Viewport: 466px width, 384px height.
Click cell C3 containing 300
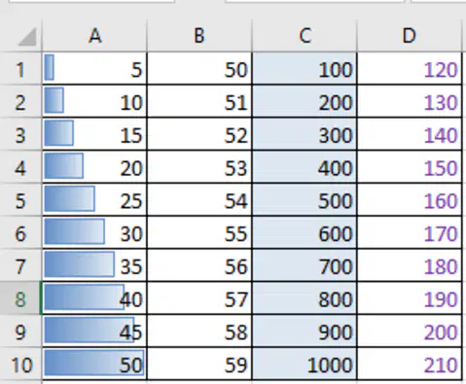[305, 134]
